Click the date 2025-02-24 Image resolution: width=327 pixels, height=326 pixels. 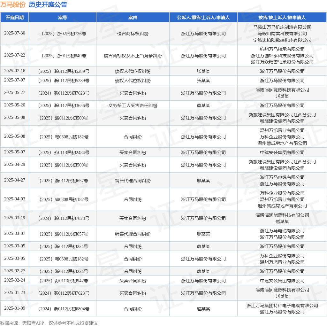click(15, 280)
